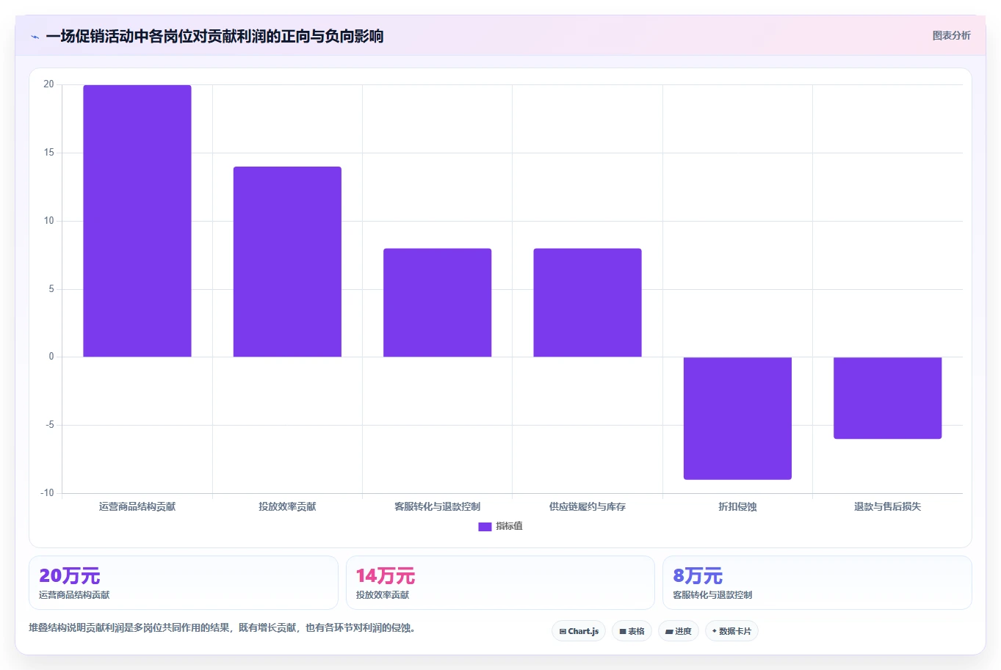Open the 8万元 data card
The width and height of the screenshot is (1001, 670).
(817, 583)
